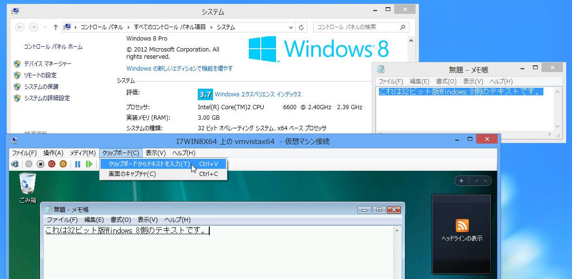Open ファイル(F) menu in Windows 8 メモ帳
Image resolution: width=572 pixels, height=279 pixels.
(391, 82)
